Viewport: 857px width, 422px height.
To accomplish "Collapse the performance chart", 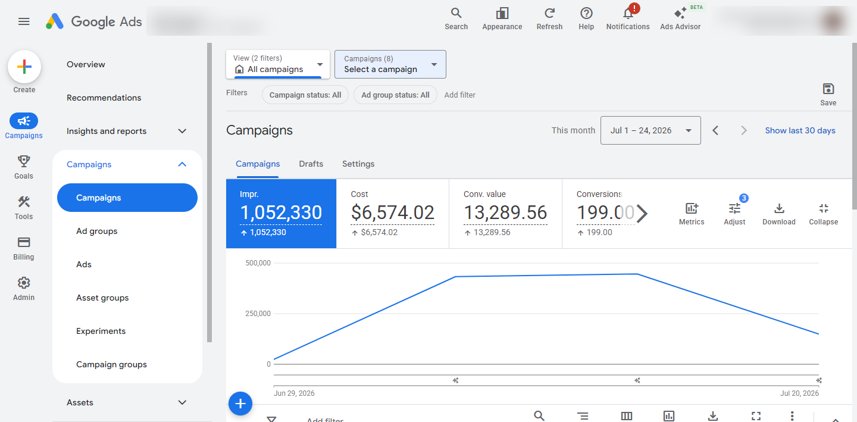I will click(x=824, y=214).
